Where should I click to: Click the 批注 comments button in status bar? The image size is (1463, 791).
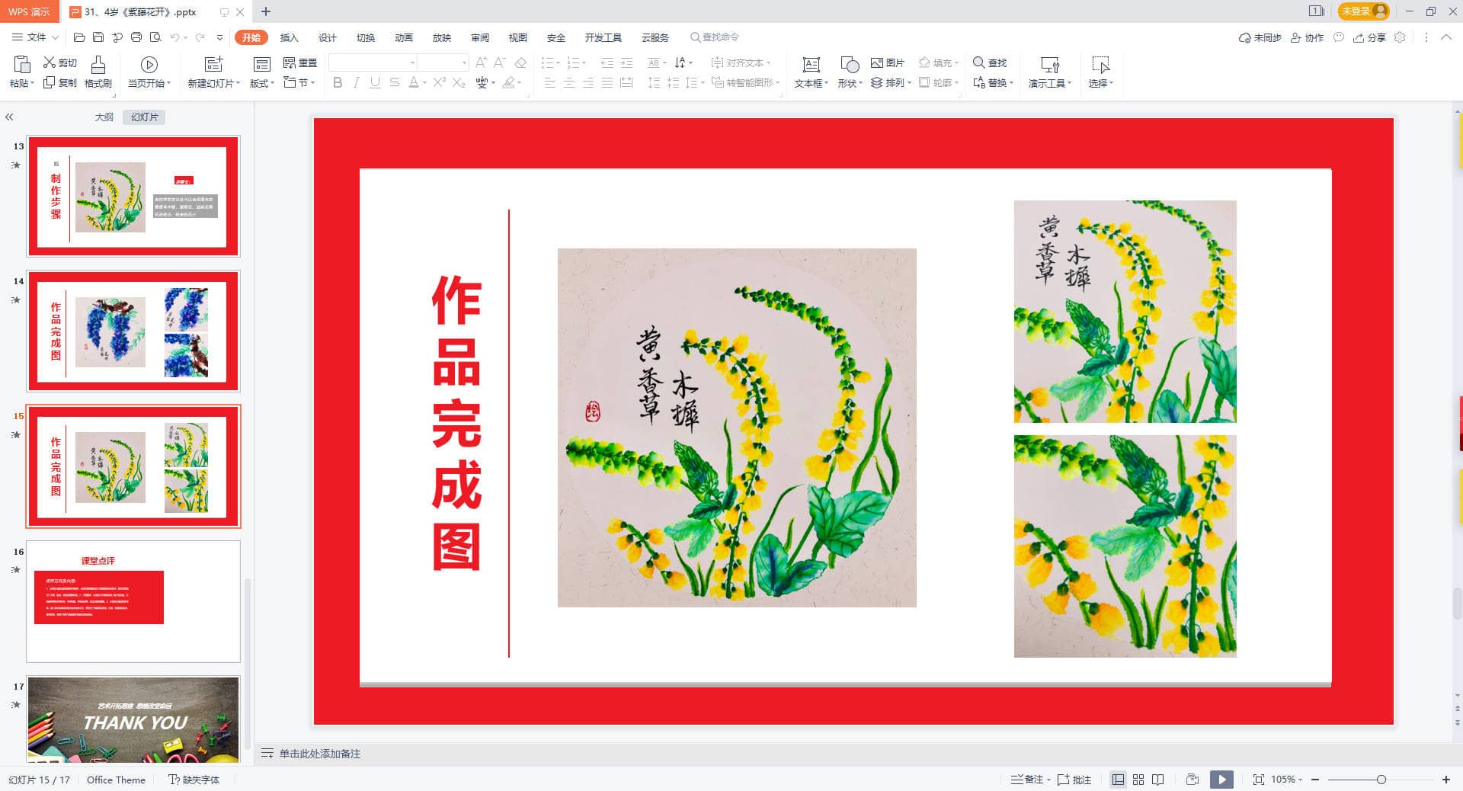click(x=1074, y=780)
